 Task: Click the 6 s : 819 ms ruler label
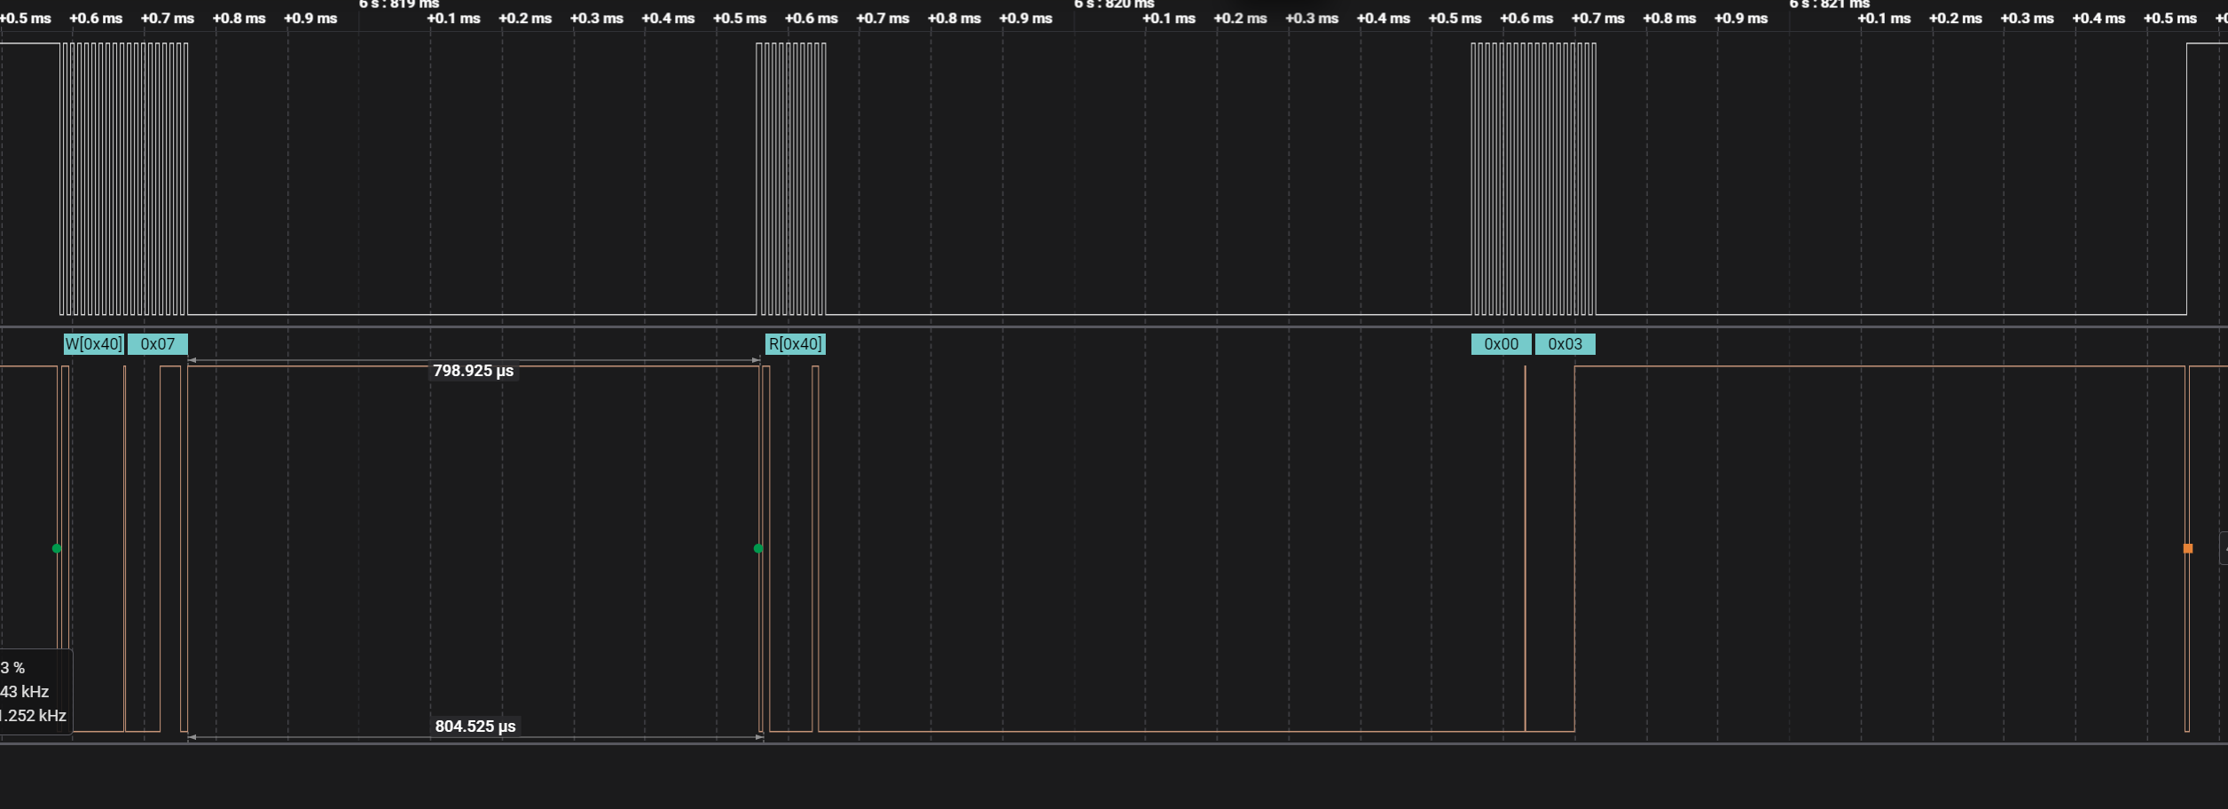(399, 4)
